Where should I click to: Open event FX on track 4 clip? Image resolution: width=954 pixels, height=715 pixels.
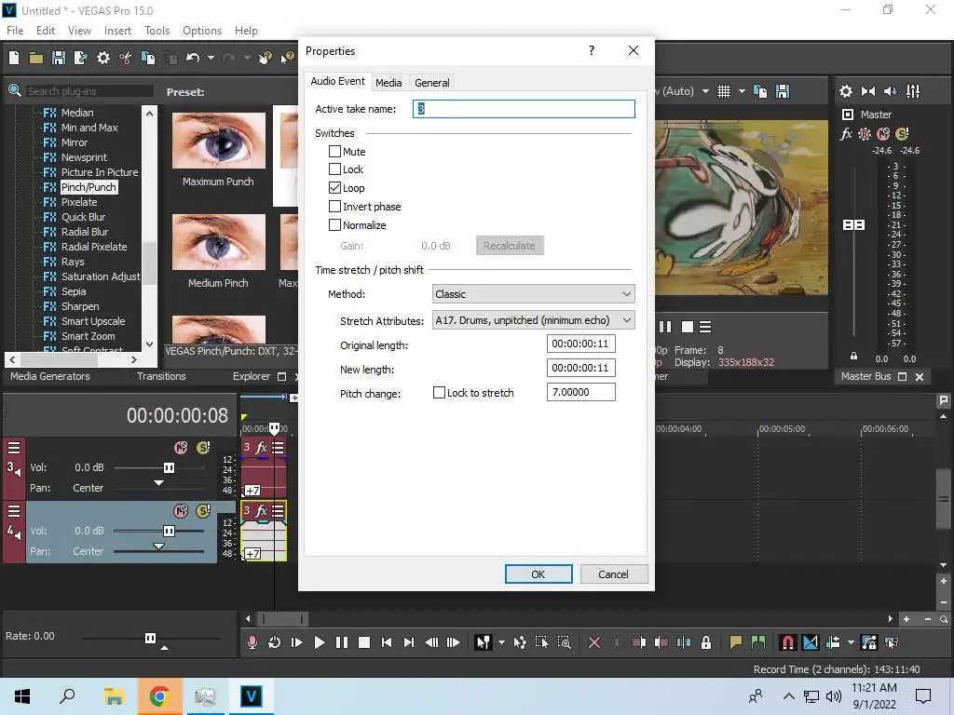tap(262, 511)
